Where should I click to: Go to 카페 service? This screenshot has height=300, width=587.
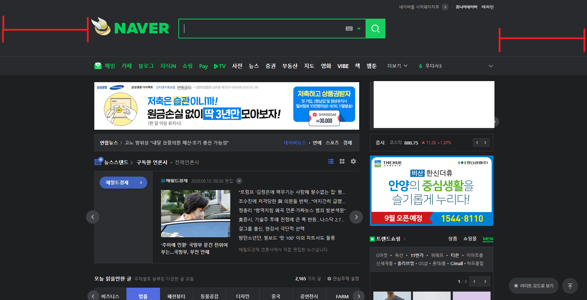(x=126, y=66)
